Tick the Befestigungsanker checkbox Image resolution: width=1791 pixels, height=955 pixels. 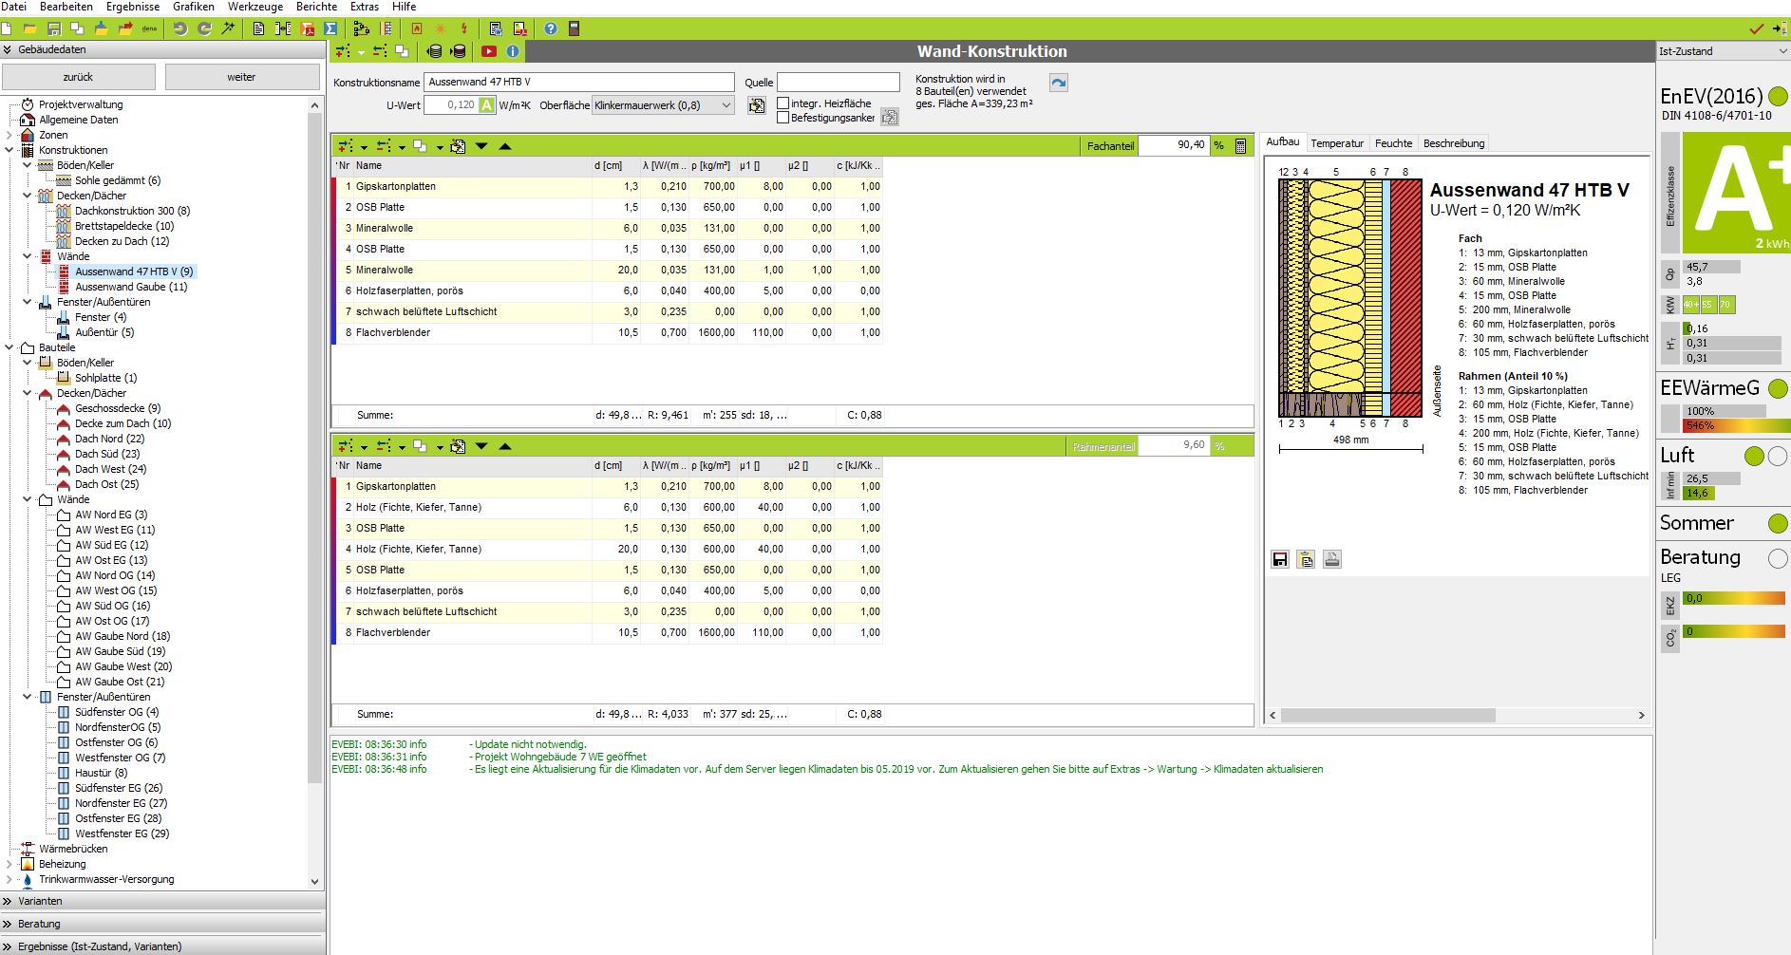point(783,118)
